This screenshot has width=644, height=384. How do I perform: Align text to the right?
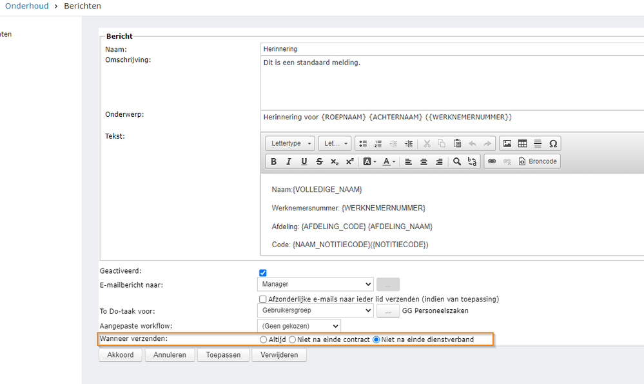[438, 161]
